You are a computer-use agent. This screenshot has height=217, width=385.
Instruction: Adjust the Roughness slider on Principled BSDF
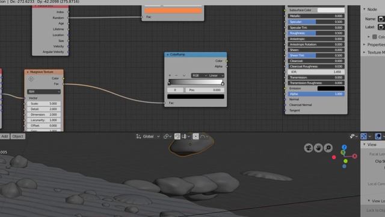(x=316, y=33)
